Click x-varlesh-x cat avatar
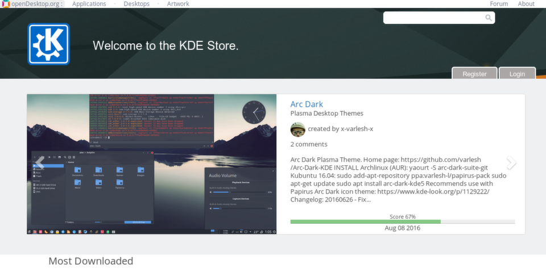This screenshot has width=546, height=272. [x=297, y=129]
